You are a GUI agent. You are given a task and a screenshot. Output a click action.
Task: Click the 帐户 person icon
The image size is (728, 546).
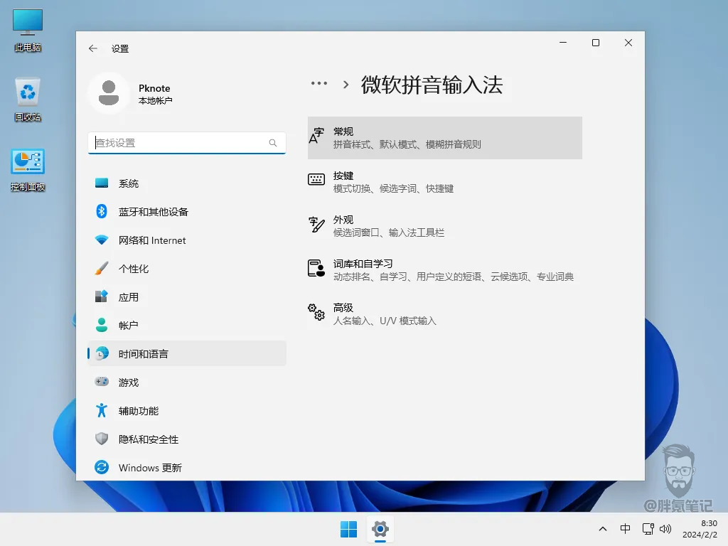pos(102,325)
